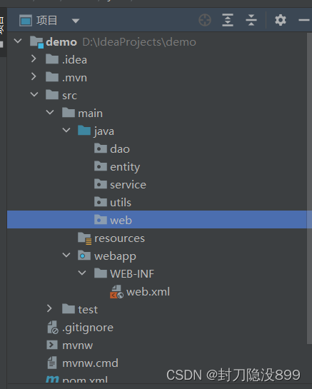The height and width of the screenshot is (389, 312).
Task: Click the service package icon
Action: pyautogui.click(x=101, y=184)
